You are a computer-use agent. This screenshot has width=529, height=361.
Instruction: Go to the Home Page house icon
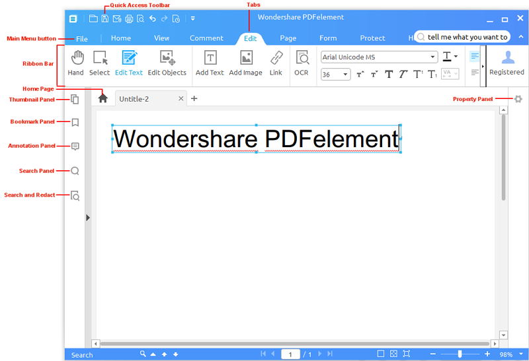click(103, 98)
